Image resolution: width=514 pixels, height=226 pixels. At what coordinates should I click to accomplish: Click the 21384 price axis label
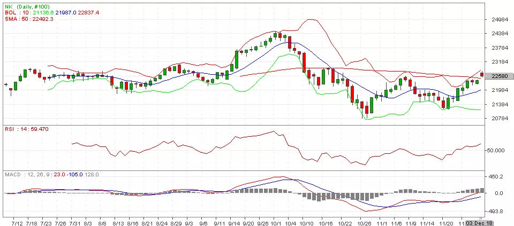coord(500,104)
